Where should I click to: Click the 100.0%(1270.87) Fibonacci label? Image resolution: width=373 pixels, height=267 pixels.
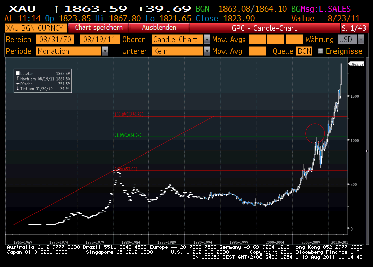[x=129, y=114]
